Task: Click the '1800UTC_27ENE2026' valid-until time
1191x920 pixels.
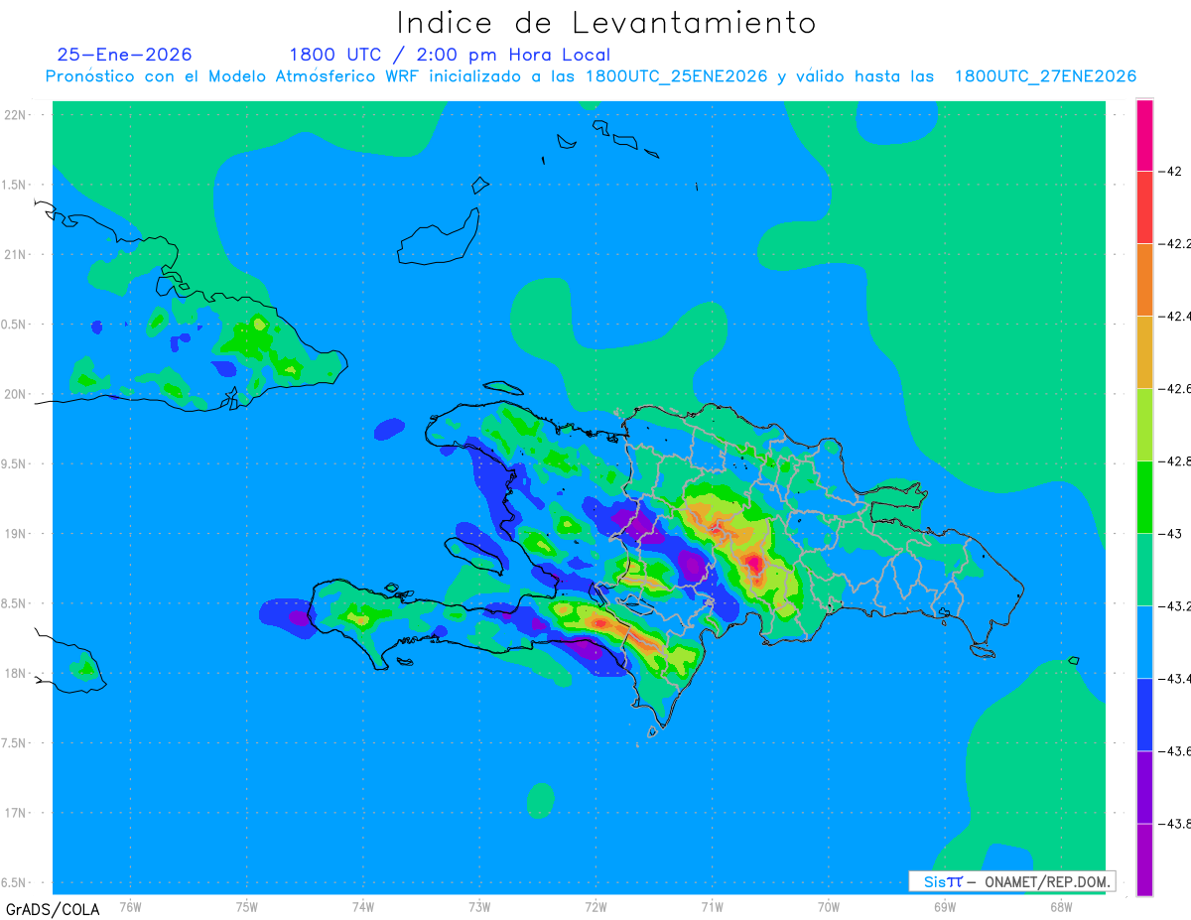Action: point(1045,76)
